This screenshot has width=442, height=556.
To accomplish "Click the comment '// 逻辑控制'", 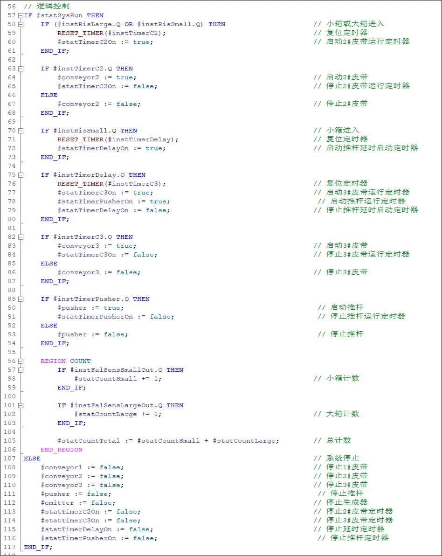I will [47, 7].
